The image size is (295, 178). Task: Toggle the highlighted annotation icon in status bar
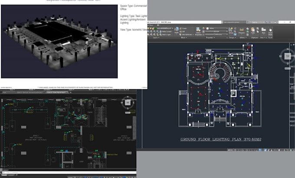pos(265,150)
